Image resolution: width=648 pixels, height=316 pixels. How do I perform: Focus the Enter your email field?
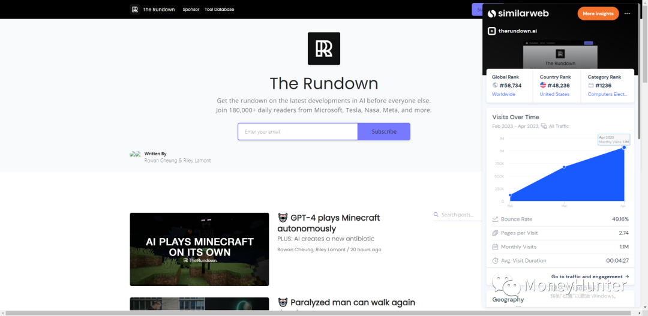point(298,132)
